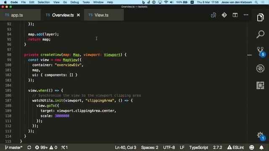Open notifications bell icon

coord(261,147)
